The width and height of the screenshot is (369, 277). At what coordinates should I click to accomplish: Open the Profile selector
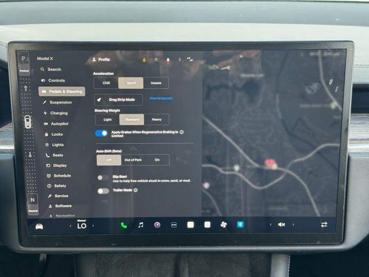pyautogui.click(x=101, y=59)
